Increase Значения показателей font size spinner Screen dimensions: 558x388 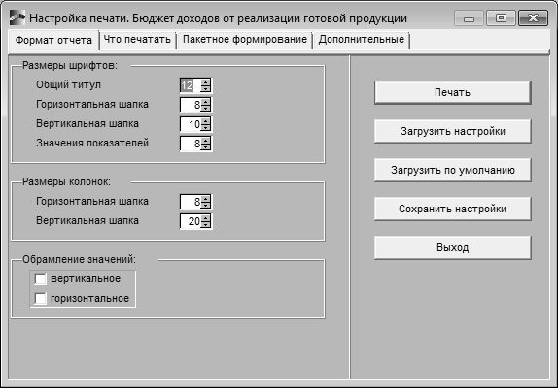point(206,141)
